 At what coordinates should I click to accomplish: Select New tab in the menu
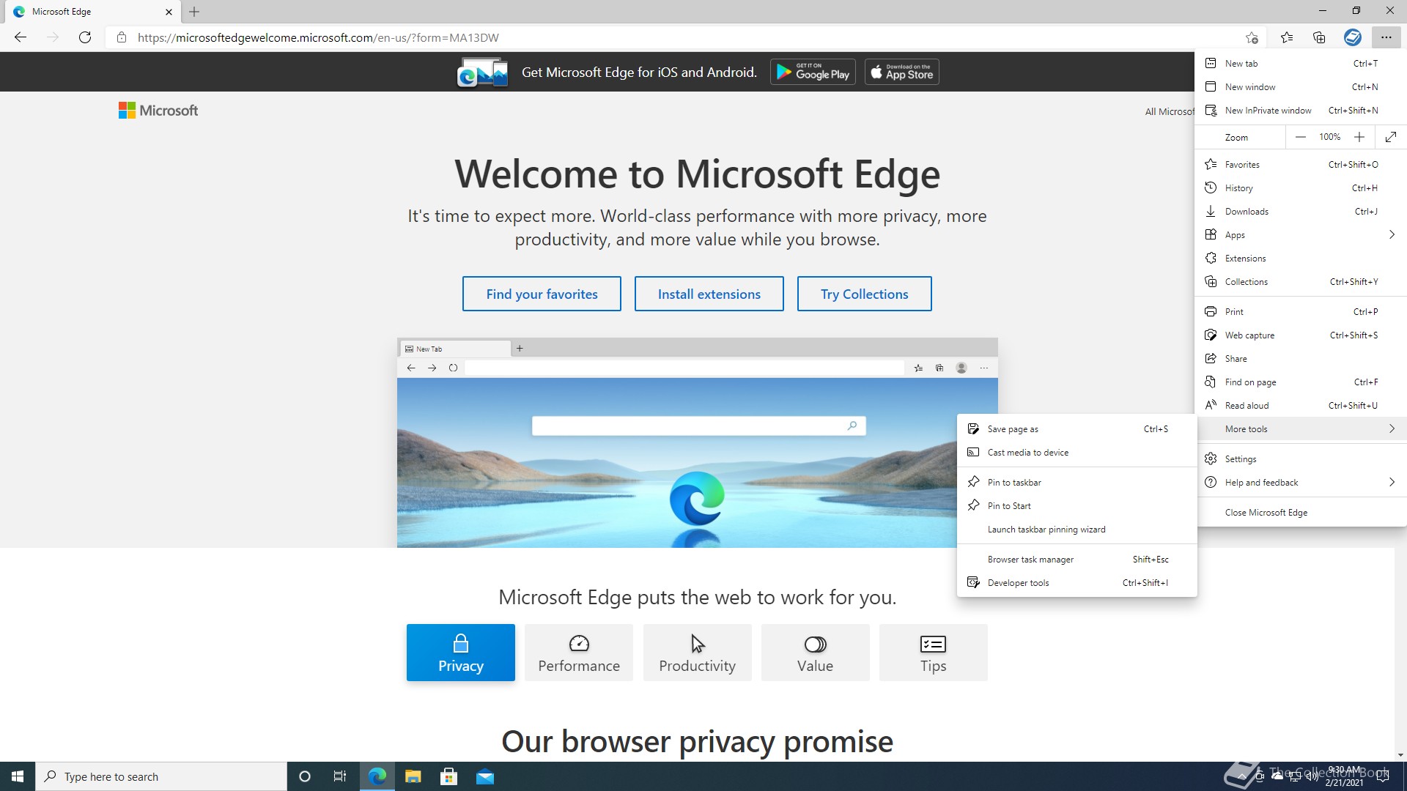[1301, 64]
